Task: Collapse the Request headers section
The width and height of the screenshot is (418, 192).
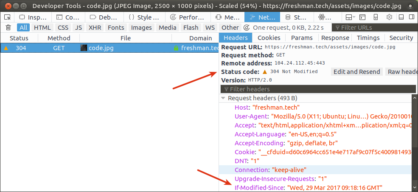Action: [223, 98]
